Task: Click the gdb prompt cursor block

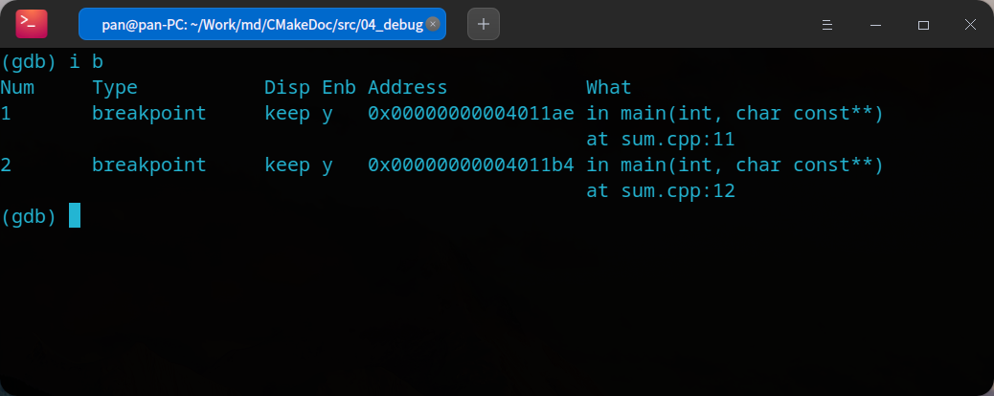Action: tap(75, 215)
